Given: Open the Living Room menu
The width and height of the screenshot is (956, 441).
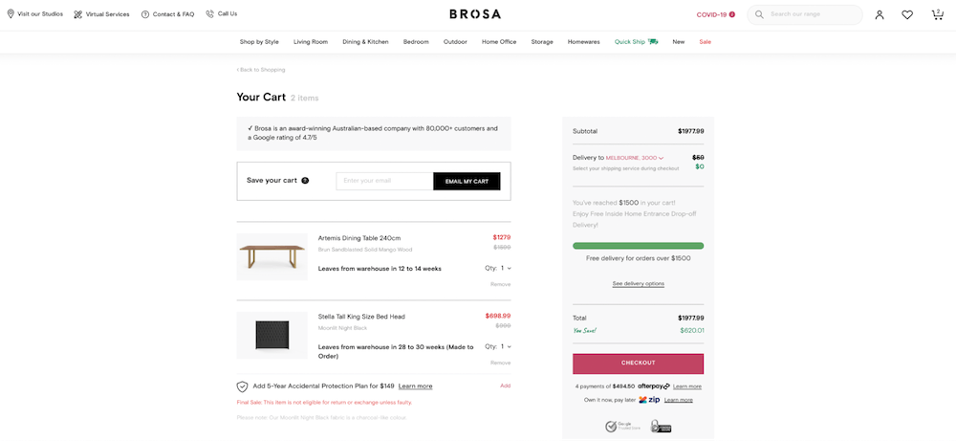Looking at the screenshot, I should (311, 42).
